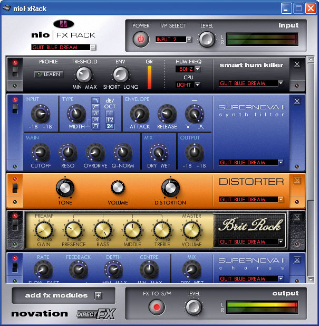The image size is (319, 326).
Task: Click the red LED on Brit Rock module
Action: 15,216
